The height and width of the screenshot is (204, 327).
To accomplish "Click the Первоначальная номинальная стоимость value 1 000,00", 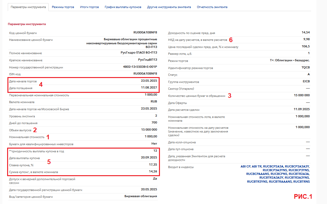I will click(x=151, y=95).
